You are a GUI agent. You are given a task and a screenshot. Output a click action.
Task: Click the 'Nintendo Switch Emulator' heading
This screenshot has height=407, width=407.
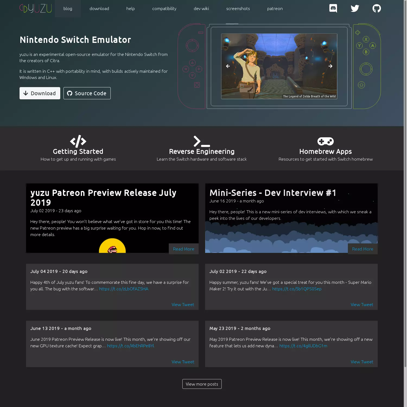coord(75,40)
